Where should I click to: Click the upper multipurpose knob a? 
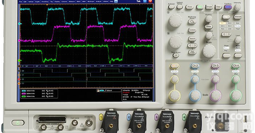(175, 21)
